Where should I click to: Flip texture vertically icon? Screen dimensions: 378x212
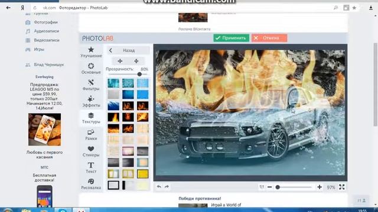[136, 61]
